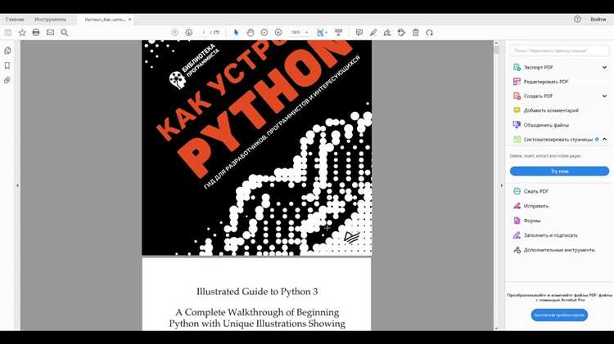
Task: Switch to the Инструменты tab
Action: tap(50, 19)
